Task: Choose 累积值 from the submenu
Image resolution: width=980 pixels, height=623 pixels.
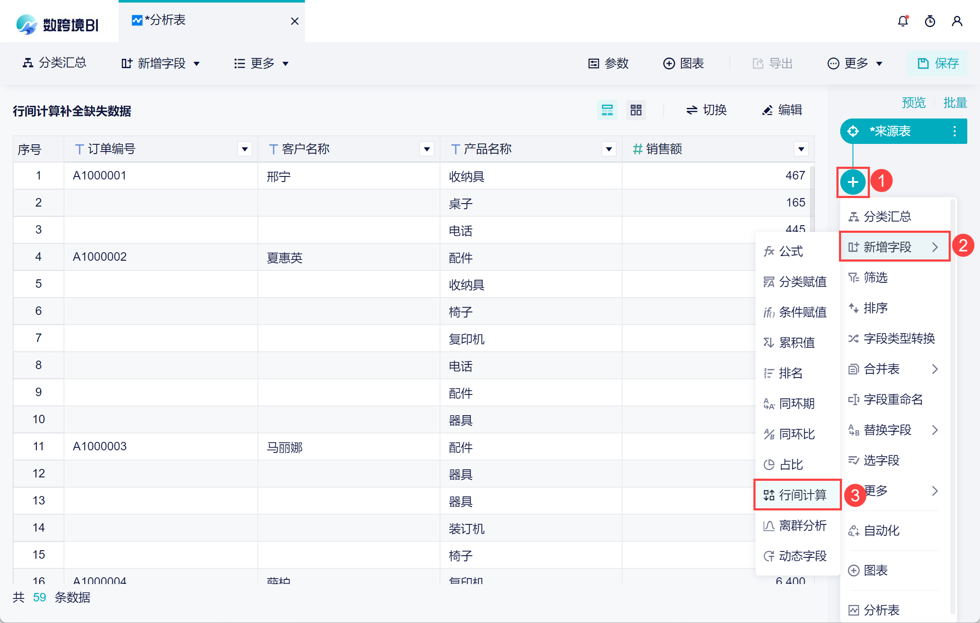Action: click(x=797, y=342)
